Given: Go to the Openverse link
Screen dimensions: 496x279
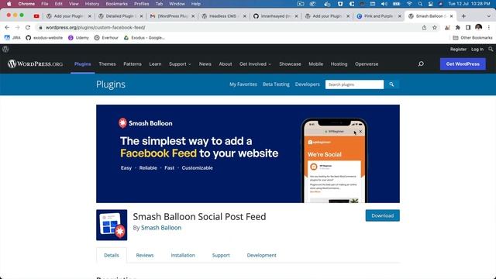Looking at the screenshot, I should [367, 64].
